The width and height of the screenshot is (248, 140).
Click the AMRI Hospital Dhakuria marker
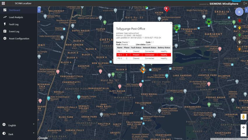[x=220, y=49]
